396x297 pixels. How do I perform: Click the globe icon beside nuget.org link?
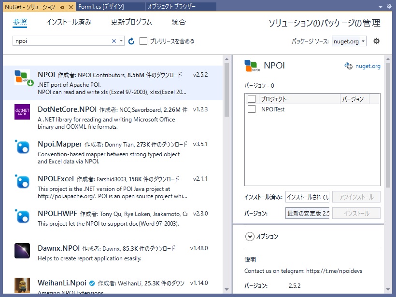point(349,66)
